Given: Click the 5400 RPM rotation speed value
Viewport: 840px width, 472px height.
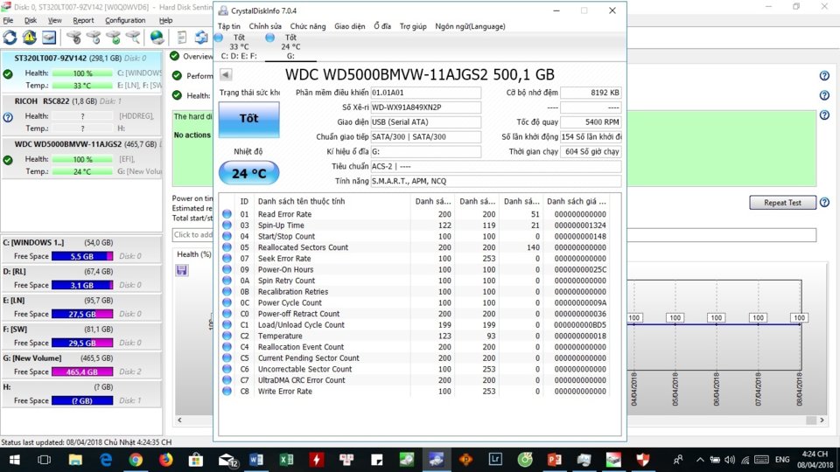Looking at the screenshot, I should click(591, 122).
